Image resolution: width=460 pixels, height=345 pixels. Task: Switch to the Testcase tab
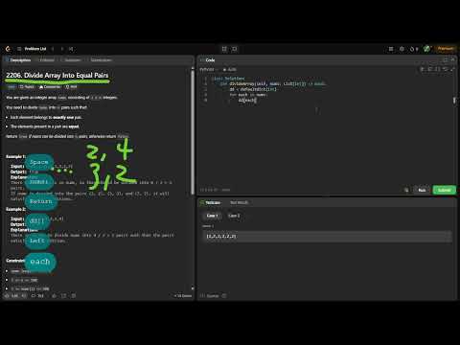point(210,203)
